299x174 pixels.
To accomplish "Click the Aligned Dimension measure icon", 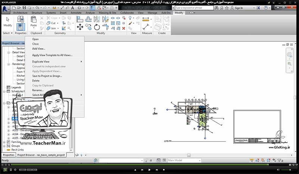I will click(x=145, y=19).
